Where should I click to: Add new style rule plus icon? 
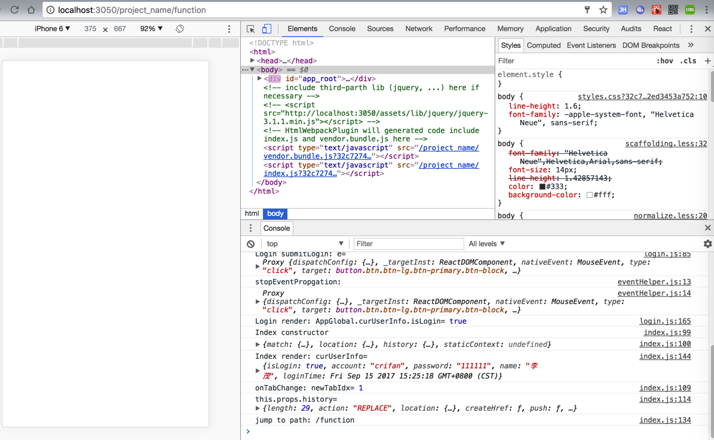[x=707, y=61]
